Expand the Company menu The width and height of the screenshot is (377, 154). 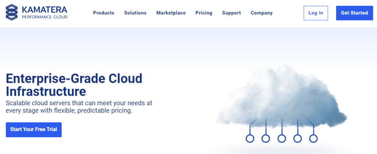(x=261, y=13)
